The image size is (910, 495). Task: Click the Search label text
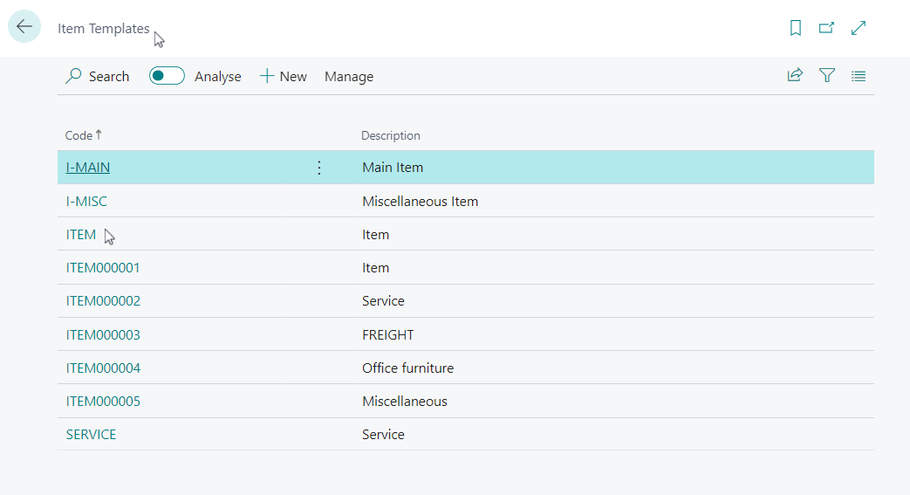(x=109, y=77)
